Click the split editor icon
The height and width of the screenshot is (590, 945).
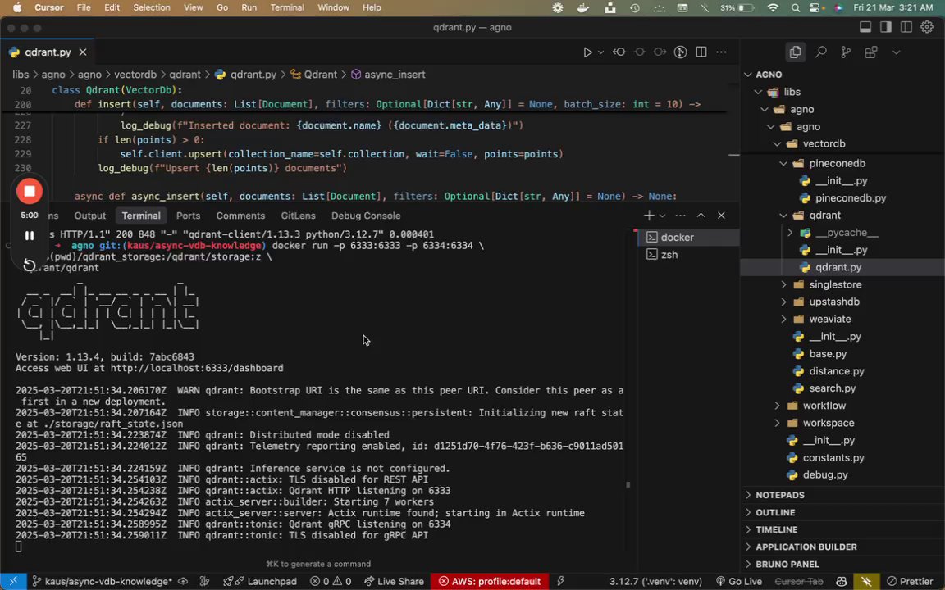701,52
